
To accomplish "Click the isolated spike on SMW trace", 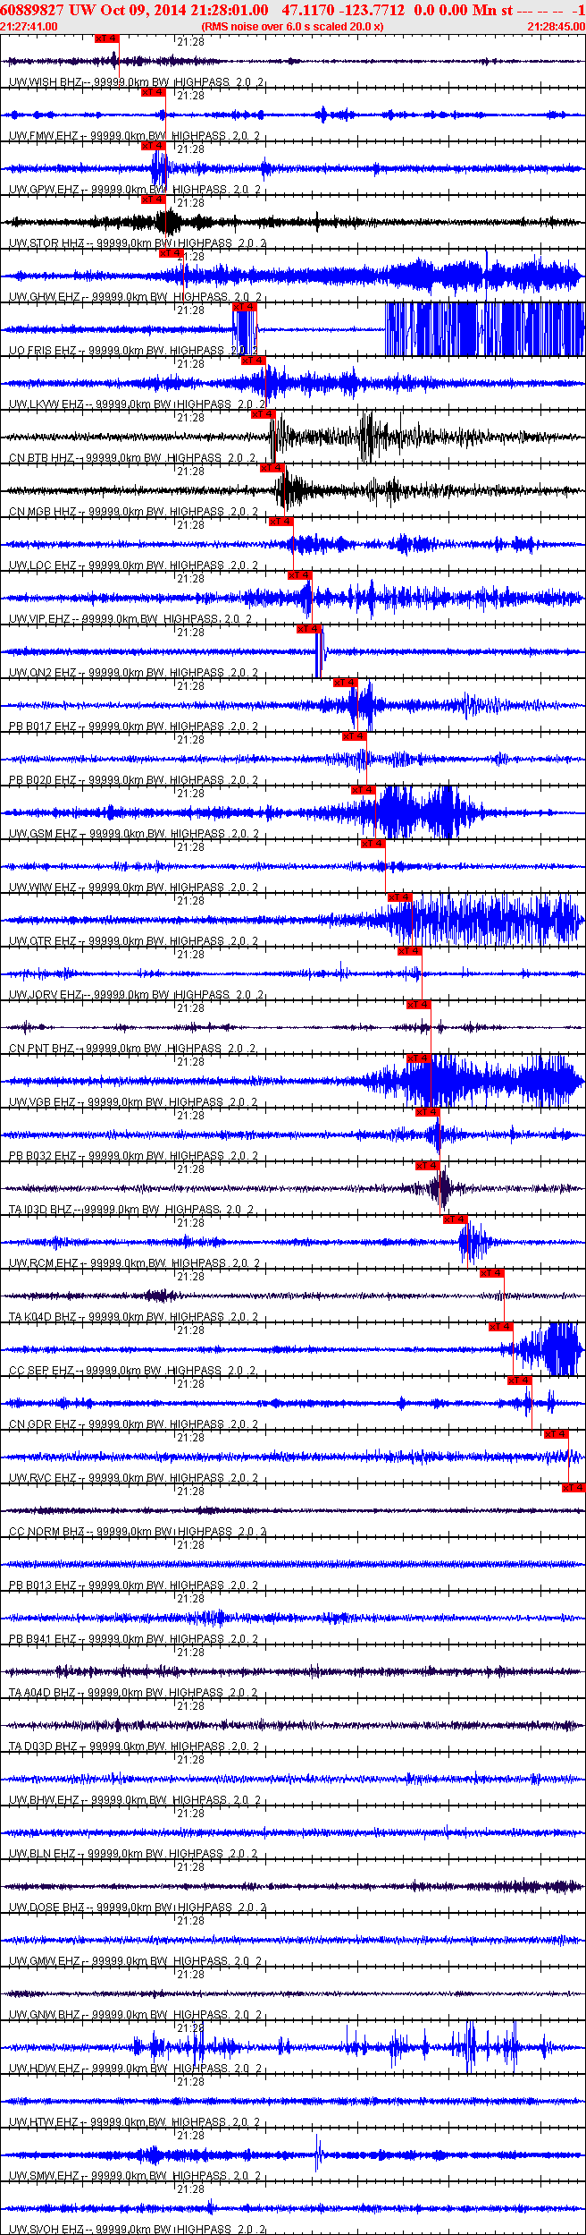I will point(317,2152).
